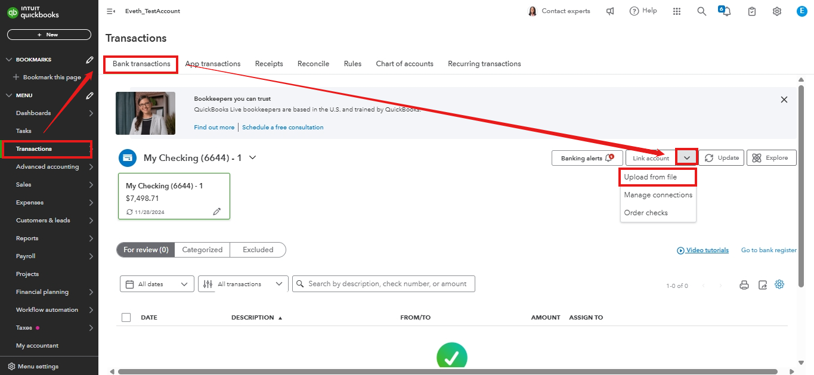Select the For review (0) tab
814x375 pixels.
point(146,250)
